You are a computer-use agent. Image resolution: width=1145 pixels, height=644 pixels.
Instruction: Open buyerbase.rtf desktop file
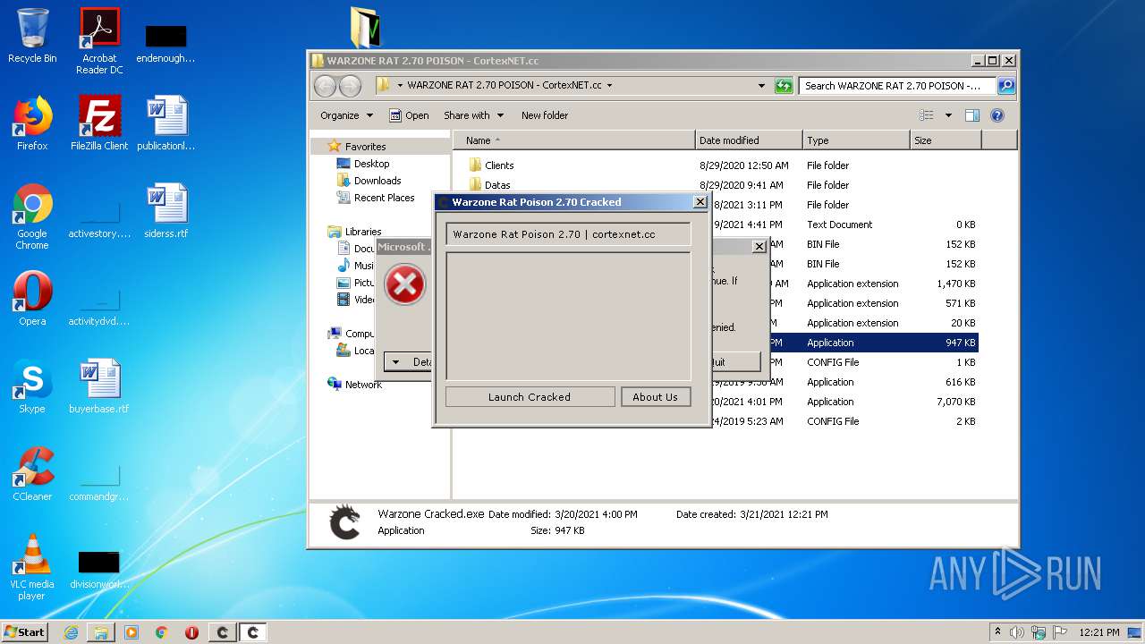(99, 386)
